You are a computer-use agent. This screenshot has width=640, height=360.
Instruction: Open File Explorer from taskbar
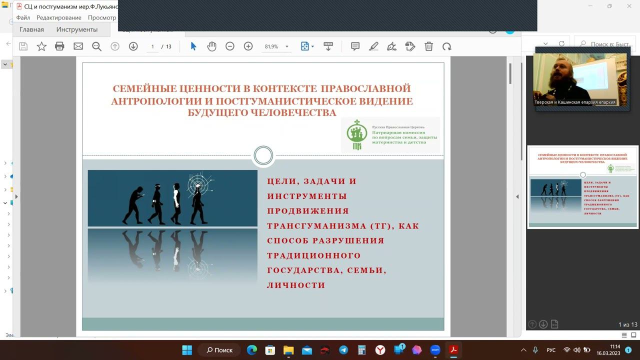(x=288, y=350)
